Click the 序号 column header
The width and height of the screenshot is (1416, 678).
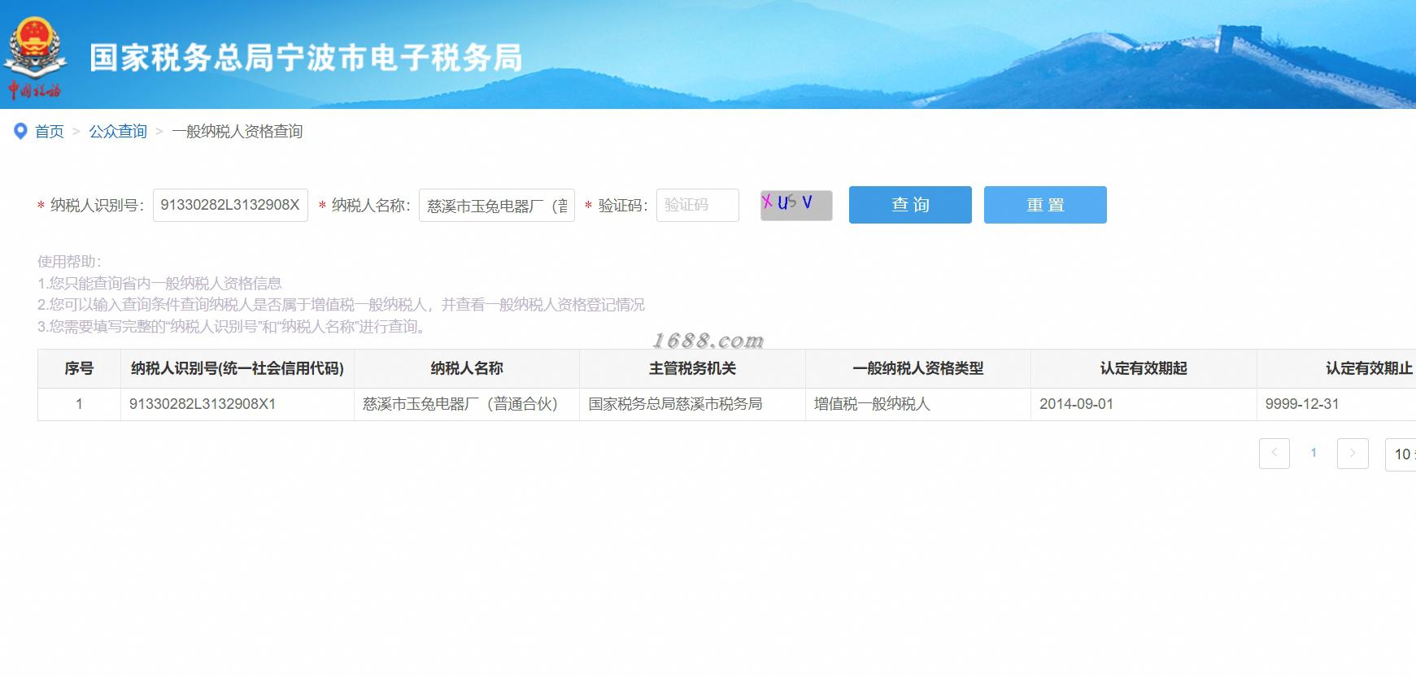click(x=79, y=368)
